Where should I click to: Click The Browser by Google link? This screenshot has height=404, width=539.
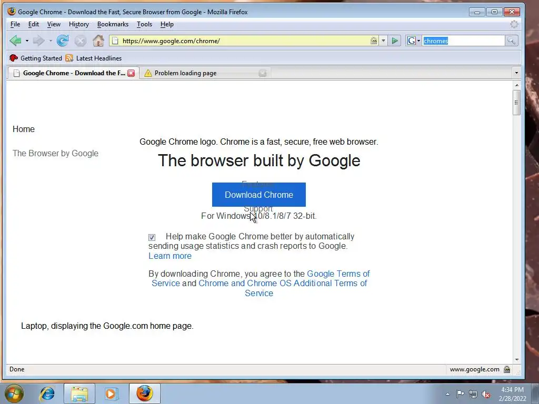point(55,153)
